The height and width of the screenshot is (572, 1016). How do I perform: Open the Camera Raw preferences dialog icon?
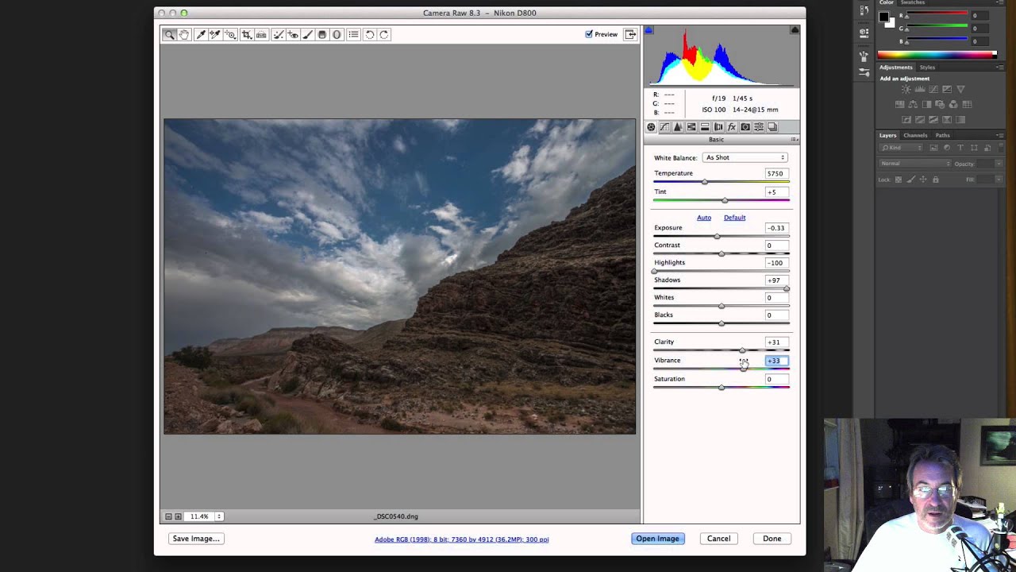point(353,35)
